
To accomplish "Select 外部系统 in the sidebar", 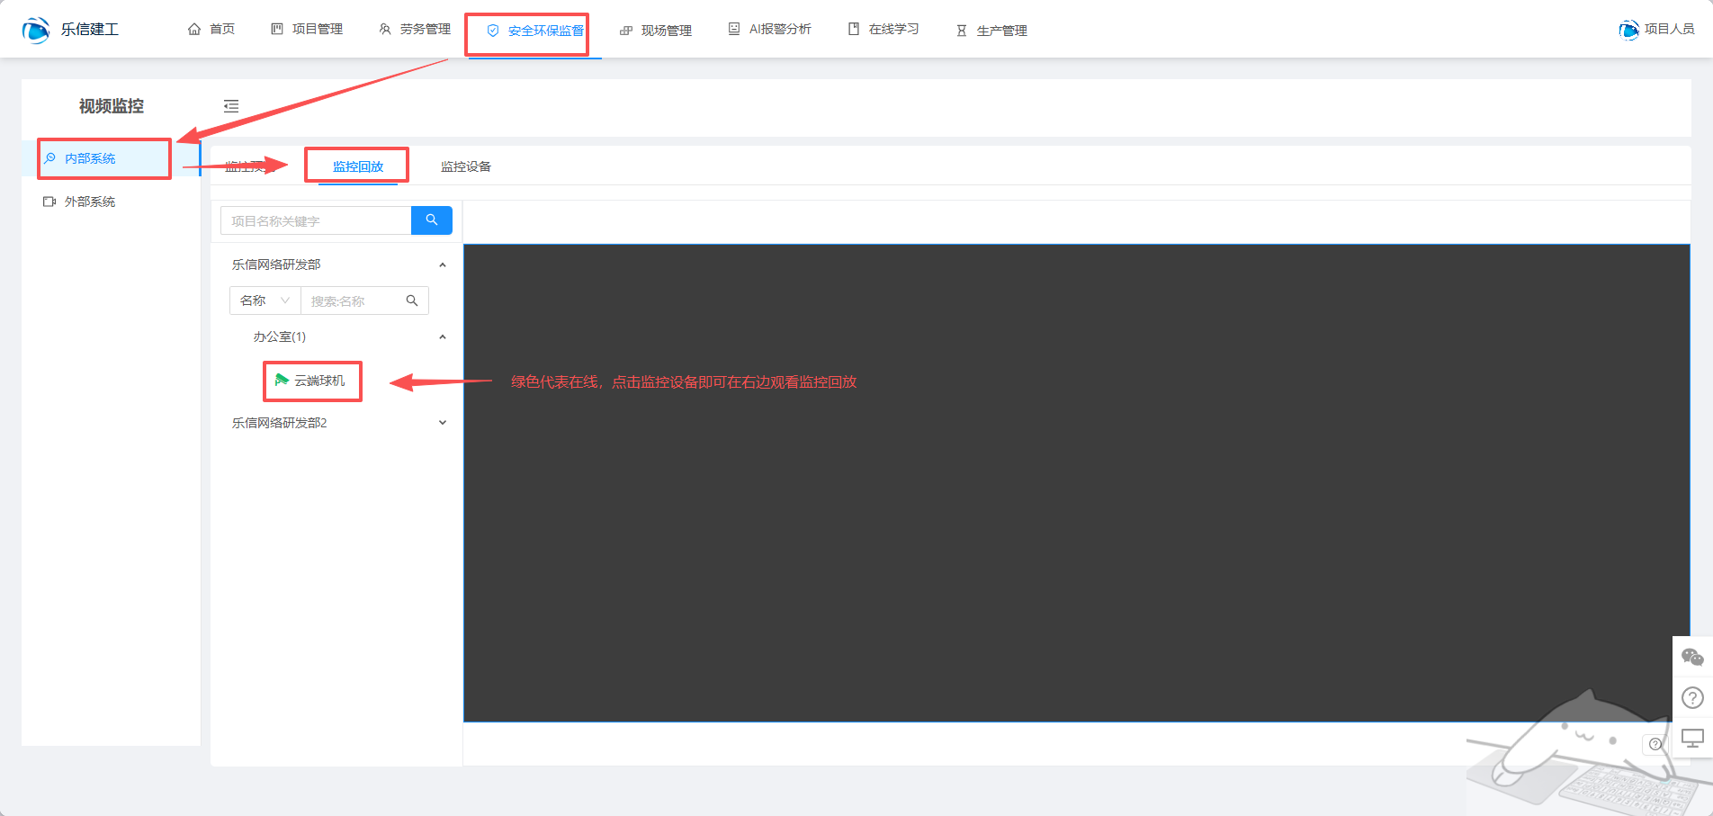I will pos(90,202).
